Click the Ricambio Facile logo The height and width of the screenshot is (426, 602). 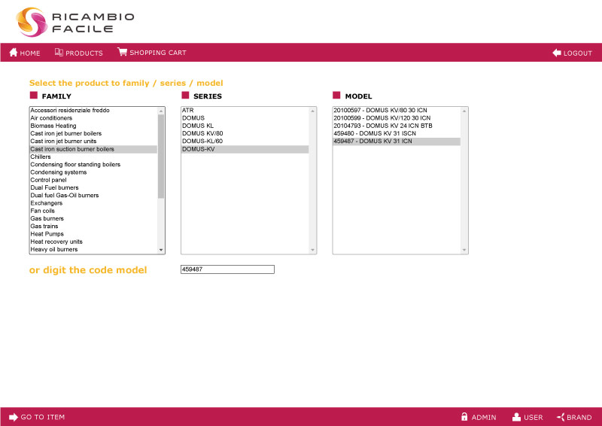pos(75,22)
